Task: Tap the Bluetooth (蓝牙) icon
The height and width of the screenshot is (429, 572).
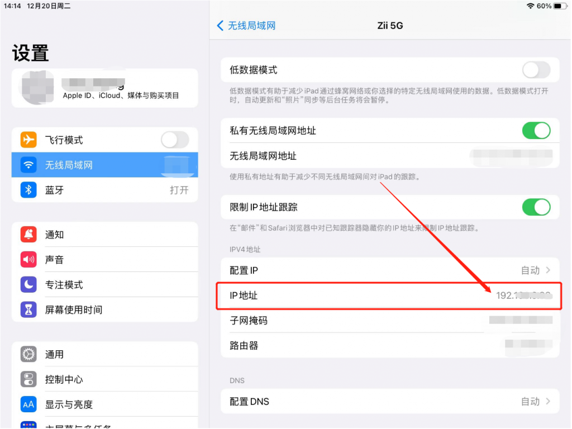Action: (x=28, y=190)
